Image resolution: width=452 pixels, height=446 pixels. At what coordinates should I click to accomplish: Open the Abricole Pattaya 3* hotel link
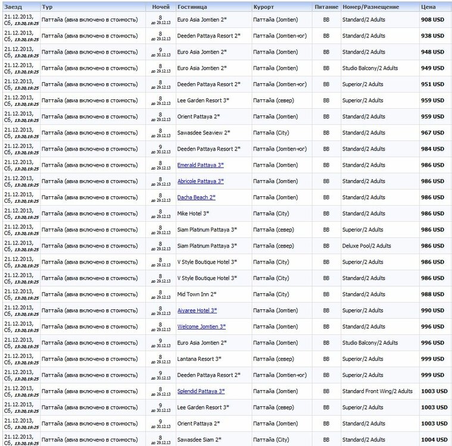pos(200,181)
